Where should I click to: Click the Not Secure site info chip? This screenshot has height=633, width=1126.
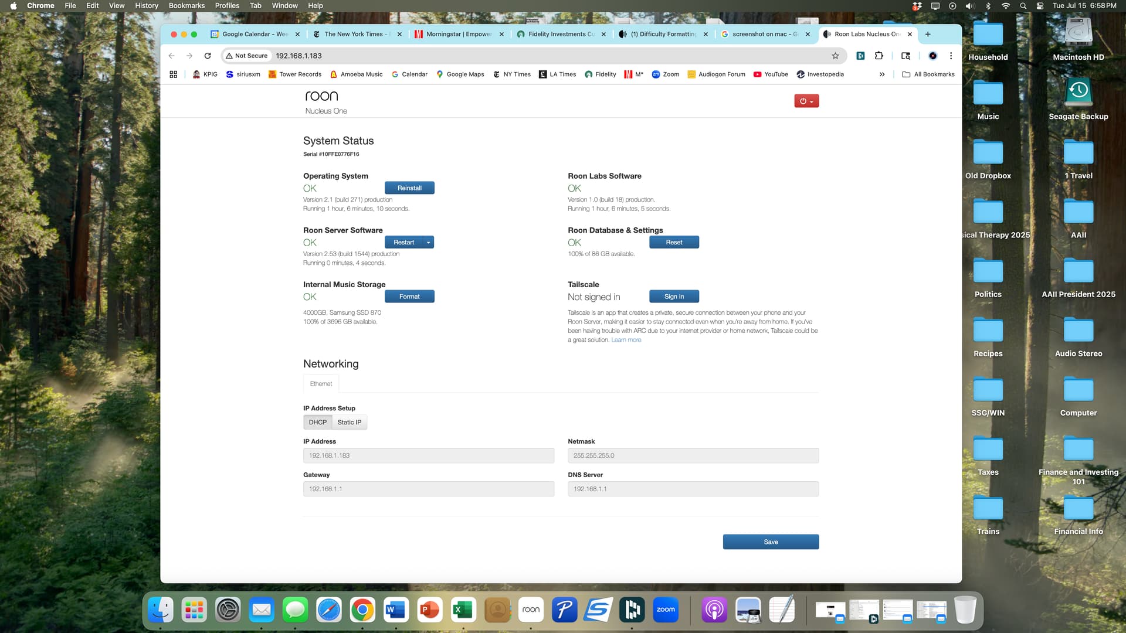point(247,56)
